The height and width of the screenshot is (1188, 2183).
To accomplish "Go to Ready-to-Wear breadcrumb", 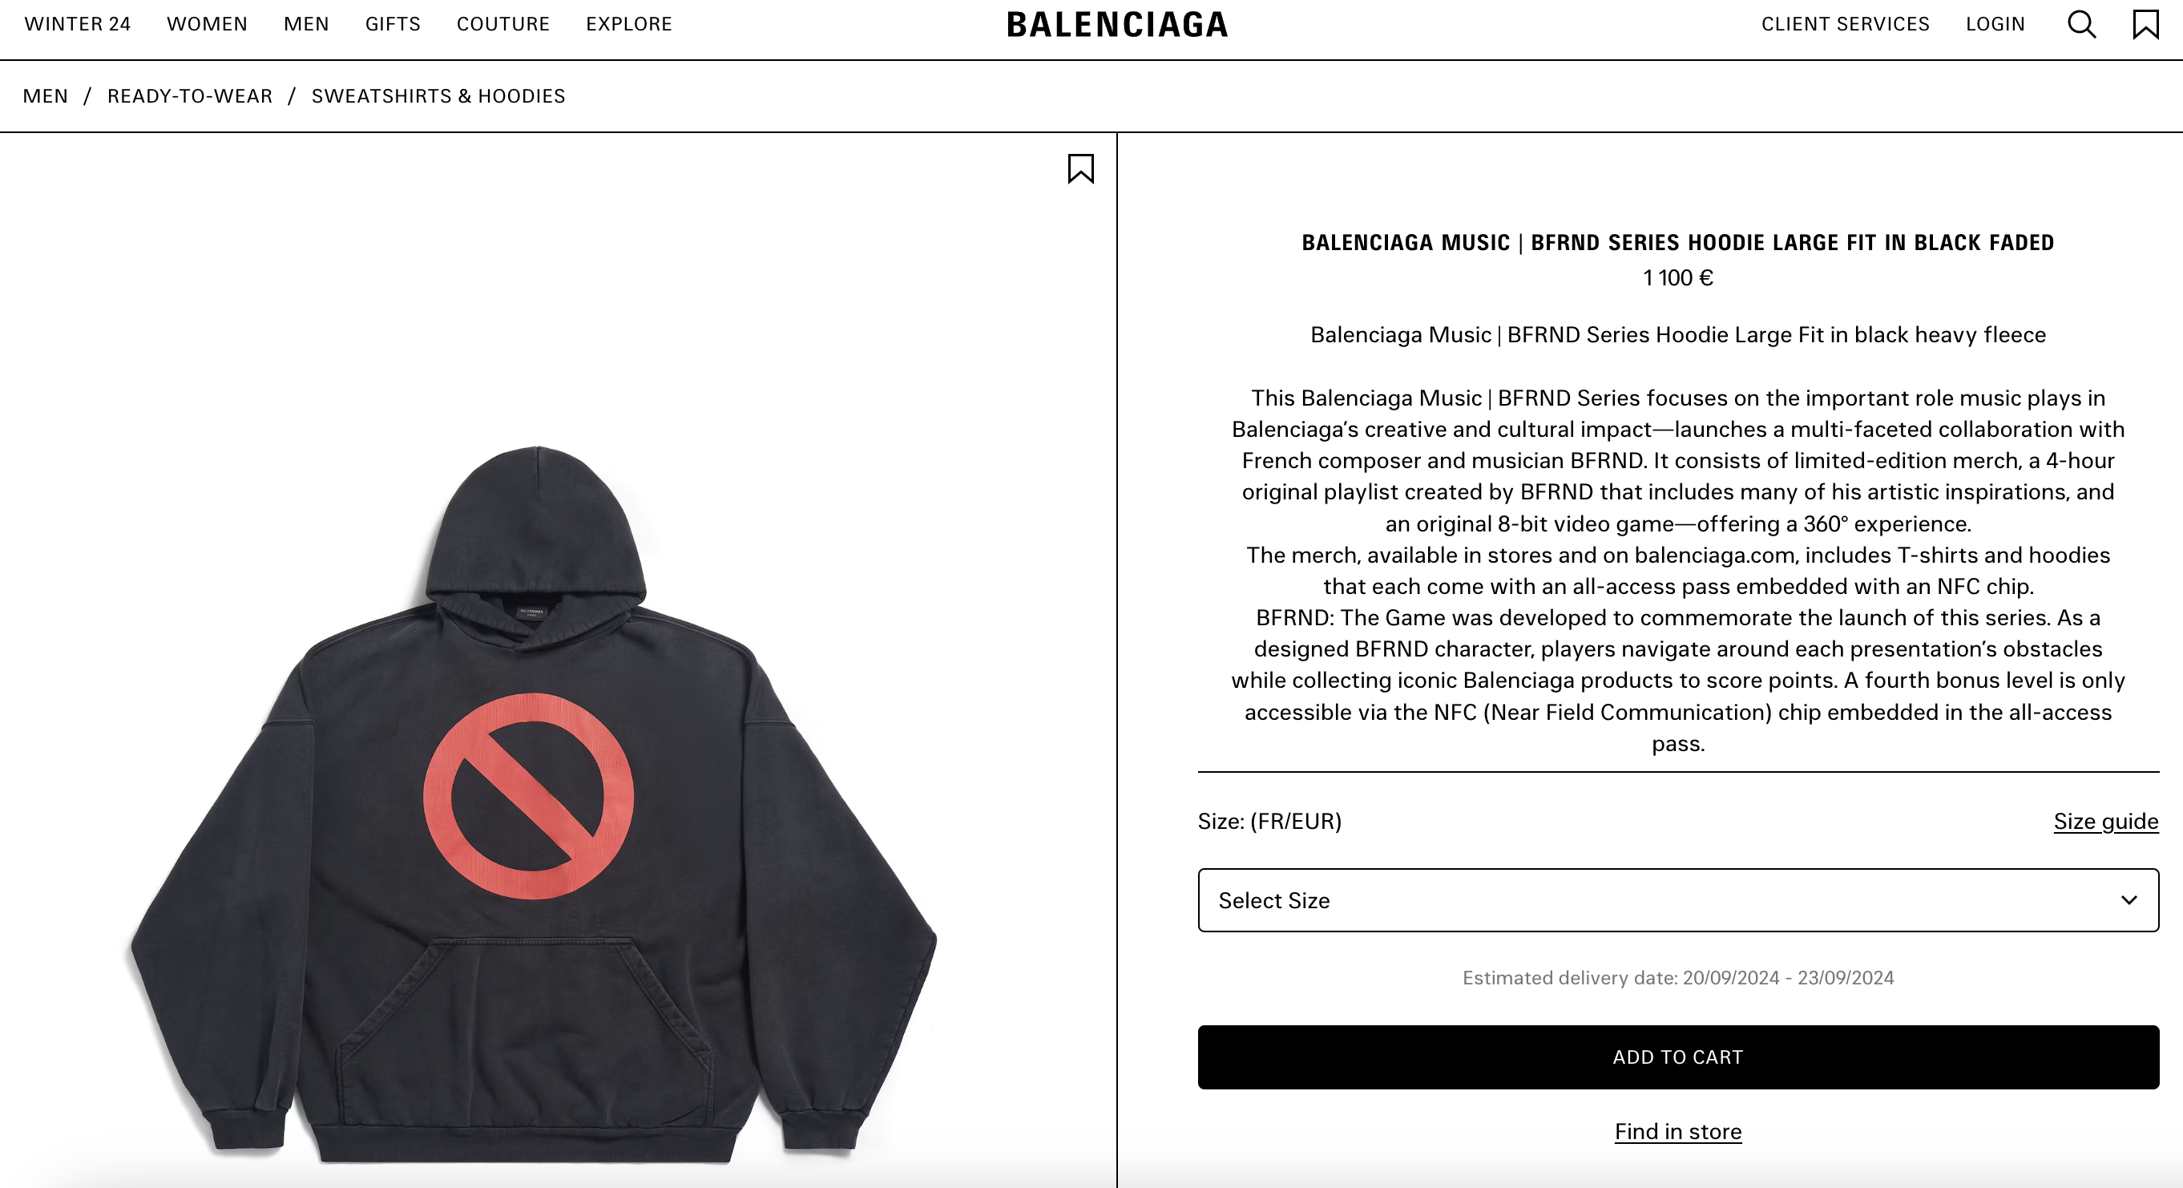I will pyautogui.click(x=190, y=96).
